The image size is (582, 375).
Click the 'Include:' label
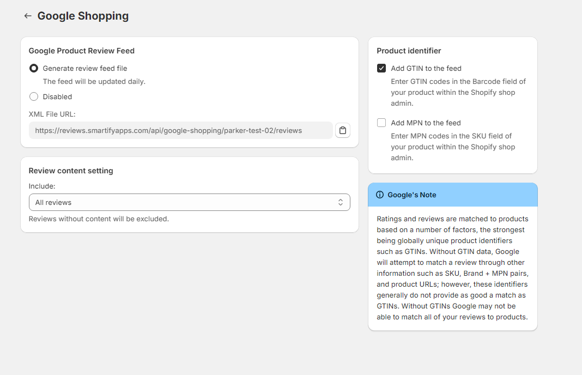tap(42, 186)
